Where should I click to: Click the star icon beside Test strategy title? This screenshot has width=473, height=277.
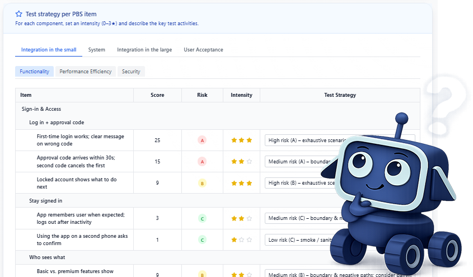tap(19, 14)
